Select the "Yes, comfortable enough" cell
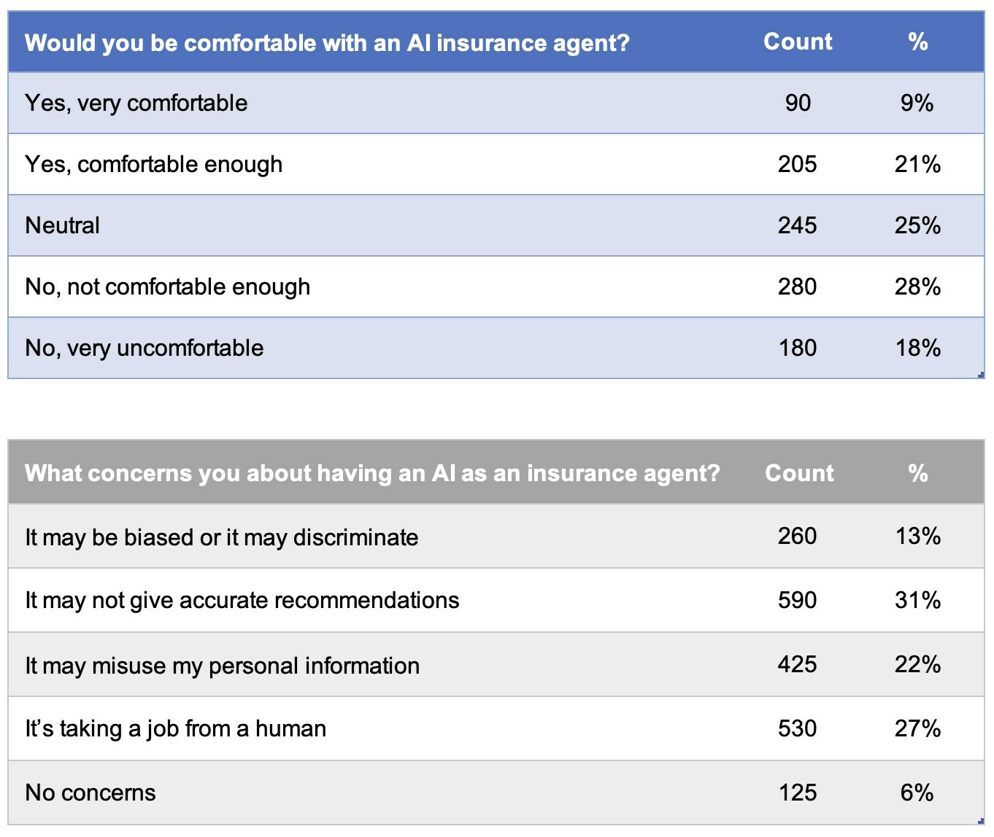This screenshot has width=994, height=837. click(x=154, y=165)
